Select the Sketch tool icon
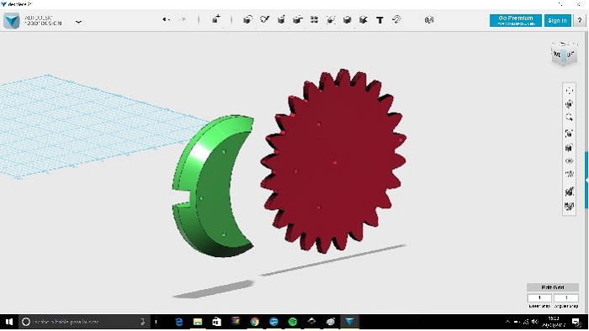589x331 pixels. pos(265,19)
